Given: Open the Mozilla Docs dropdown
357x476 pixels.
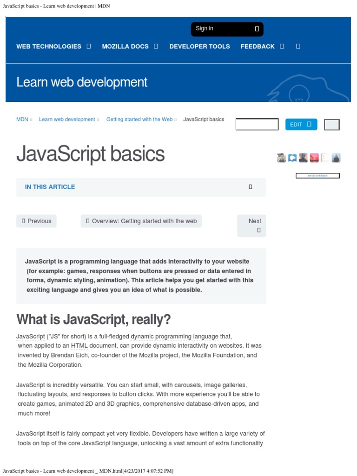Looking at the screenshot, I should pyautogui.click(x=130, y=46).
